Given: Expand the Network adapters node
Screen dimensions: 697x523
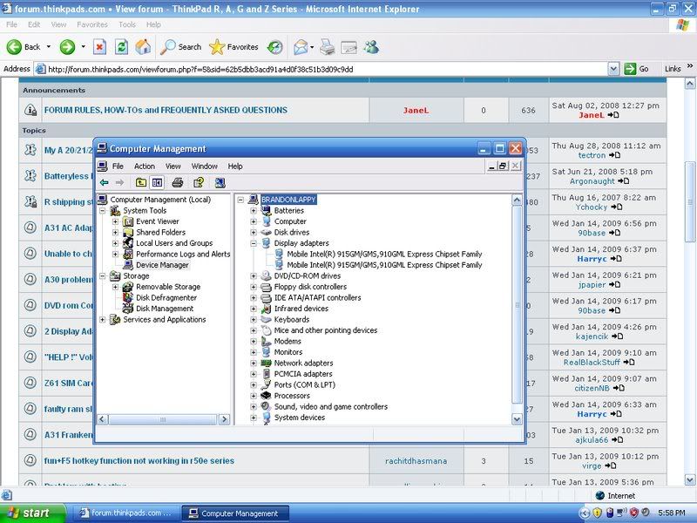Looking at the screenshot, I should 254,363.
